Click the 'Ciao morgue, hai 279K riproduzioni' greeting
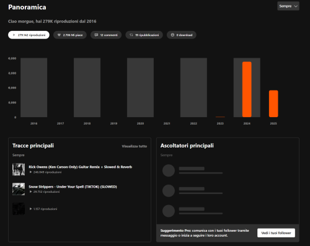310x246 pixels. (52, 21)
